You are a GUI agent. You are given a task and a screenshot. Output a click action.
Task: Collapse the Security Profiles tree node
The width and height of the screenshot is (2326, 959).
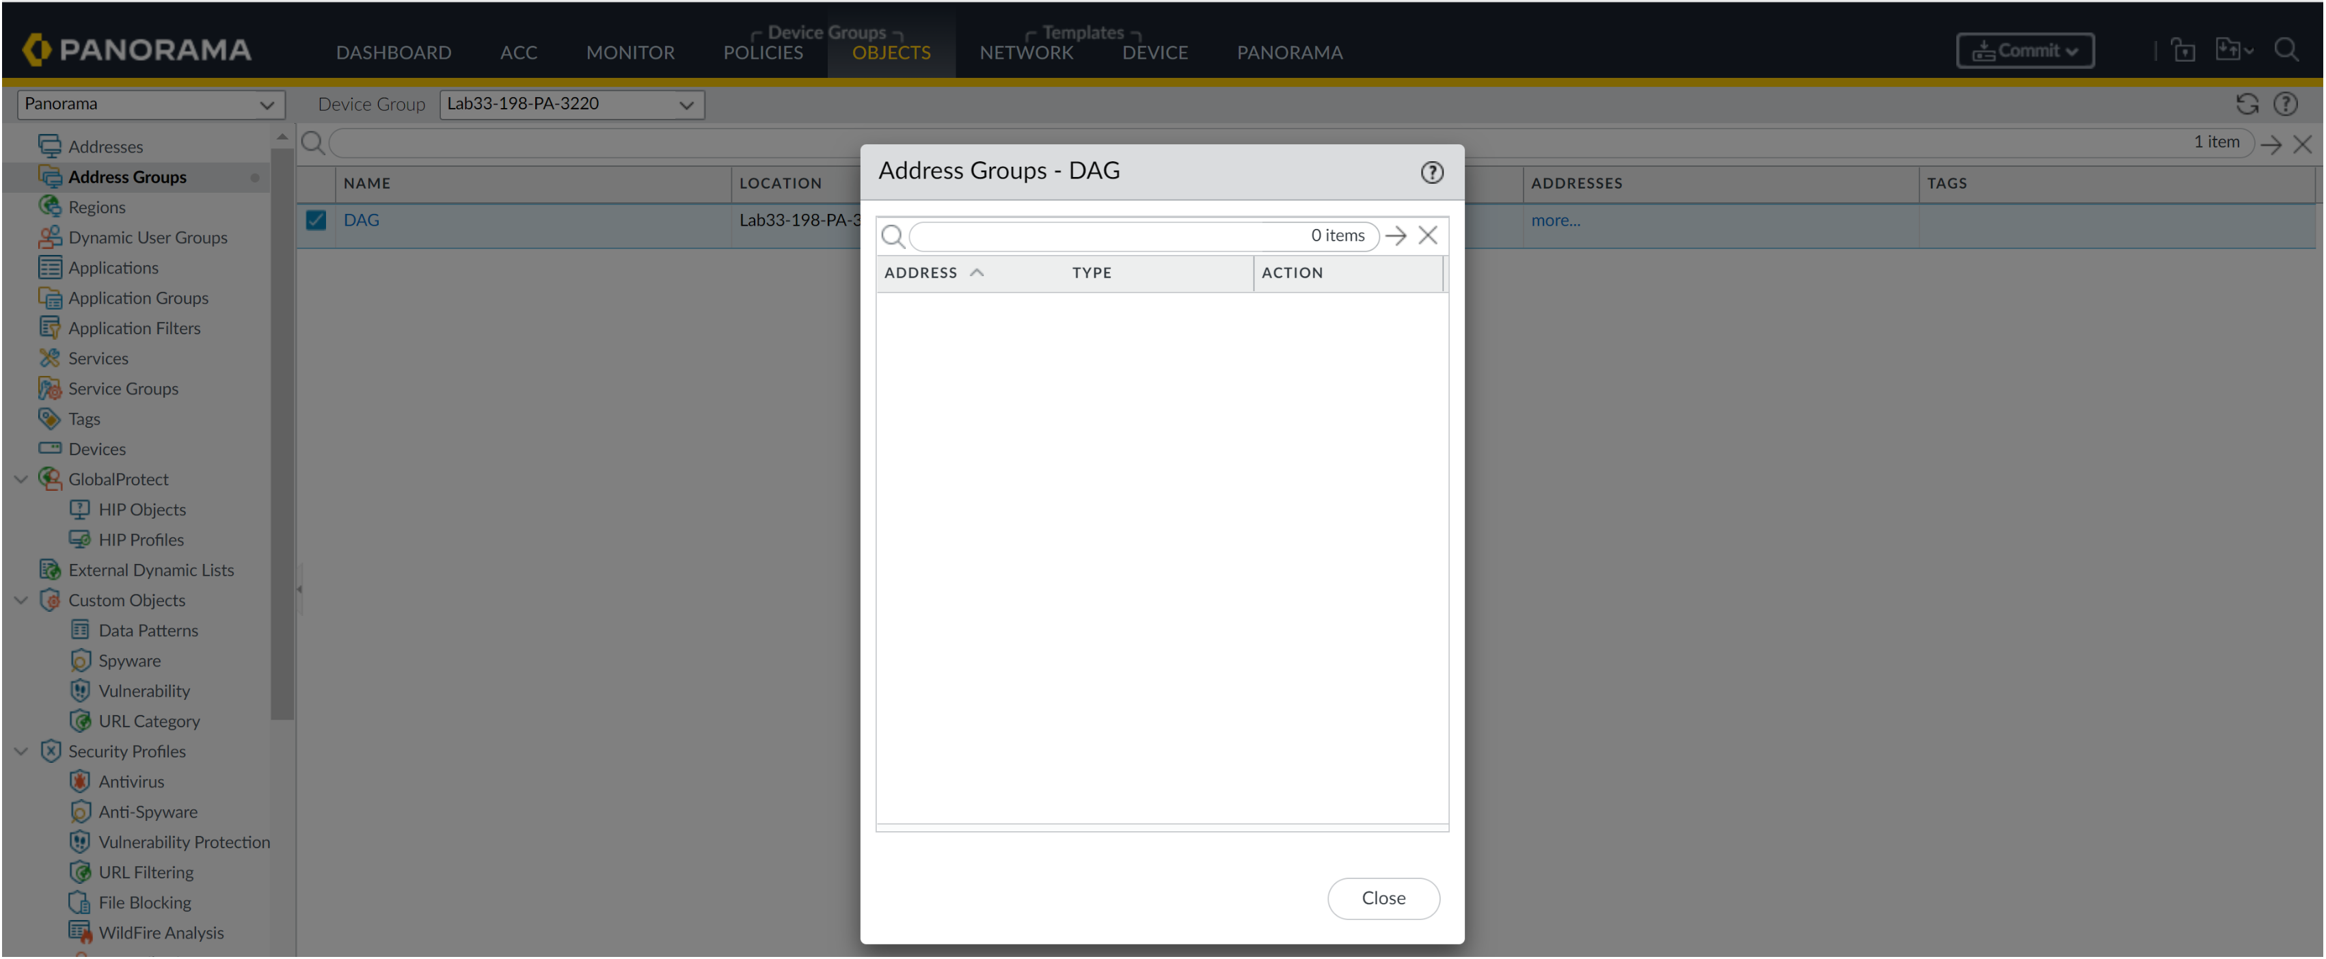pos(21,751)
